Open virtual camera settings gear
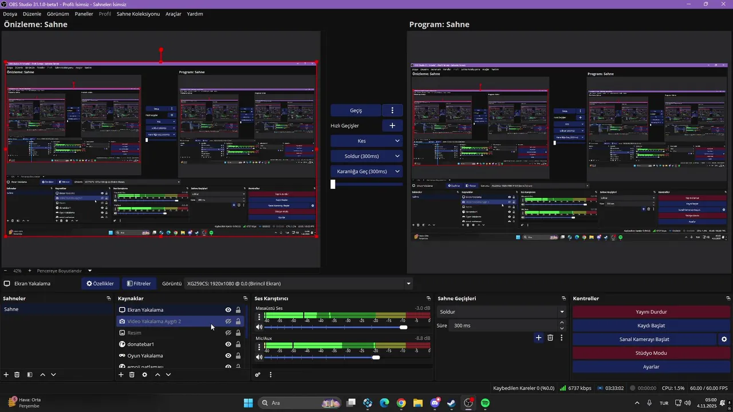733x412 pixels. [x=724, y=339]
